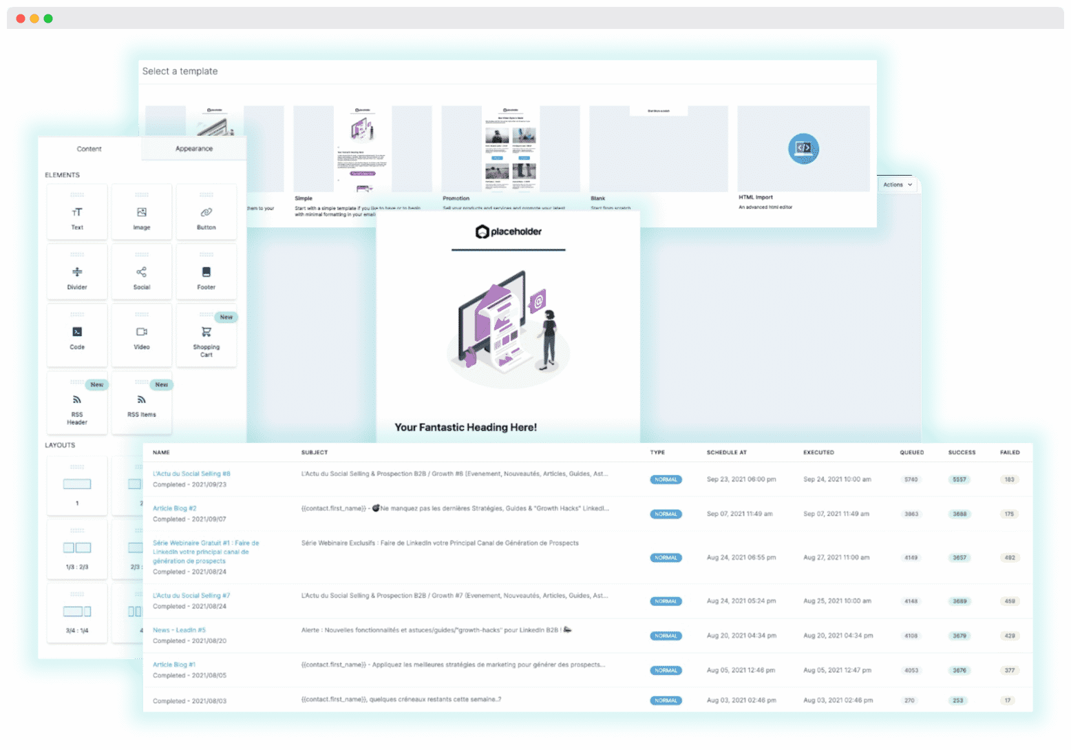
Task: Sort by the SCHEDULE AT column header
Action: [727, 452]
